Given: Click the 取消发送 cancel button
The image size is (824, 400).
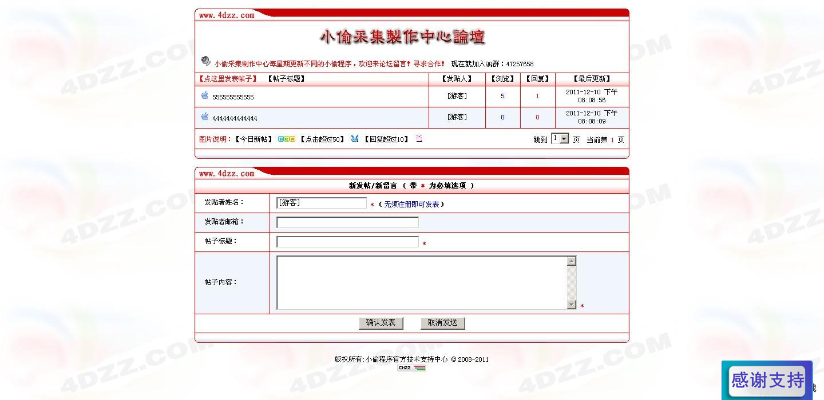Looking at the screenshot, I should point(443,323).
